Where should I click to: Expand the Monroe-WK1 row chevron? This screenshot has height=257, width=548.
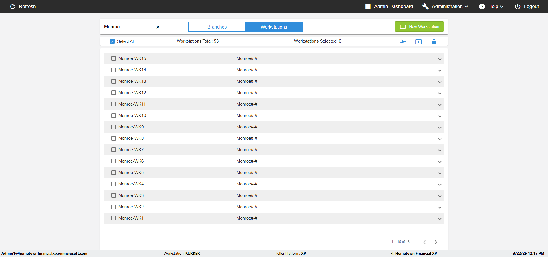pyautogui.click(x=440, y=219)
